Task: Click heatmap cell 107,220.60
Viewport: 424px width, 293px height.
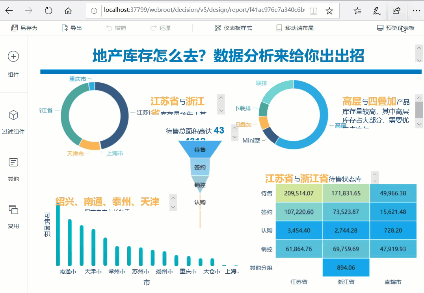Action: pyautogui.click(x=299, y=212)
